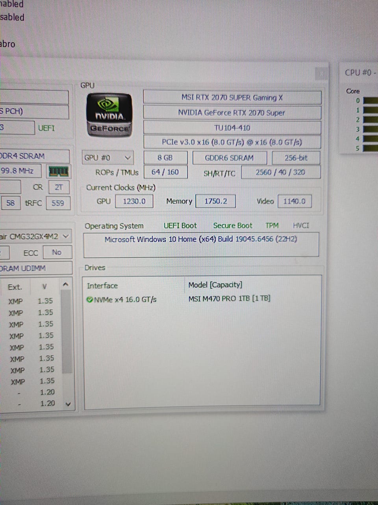
Task: Click Core 3 usage bar in CPU #0 window
Action: pyautogui.click(x=370, y=129)
